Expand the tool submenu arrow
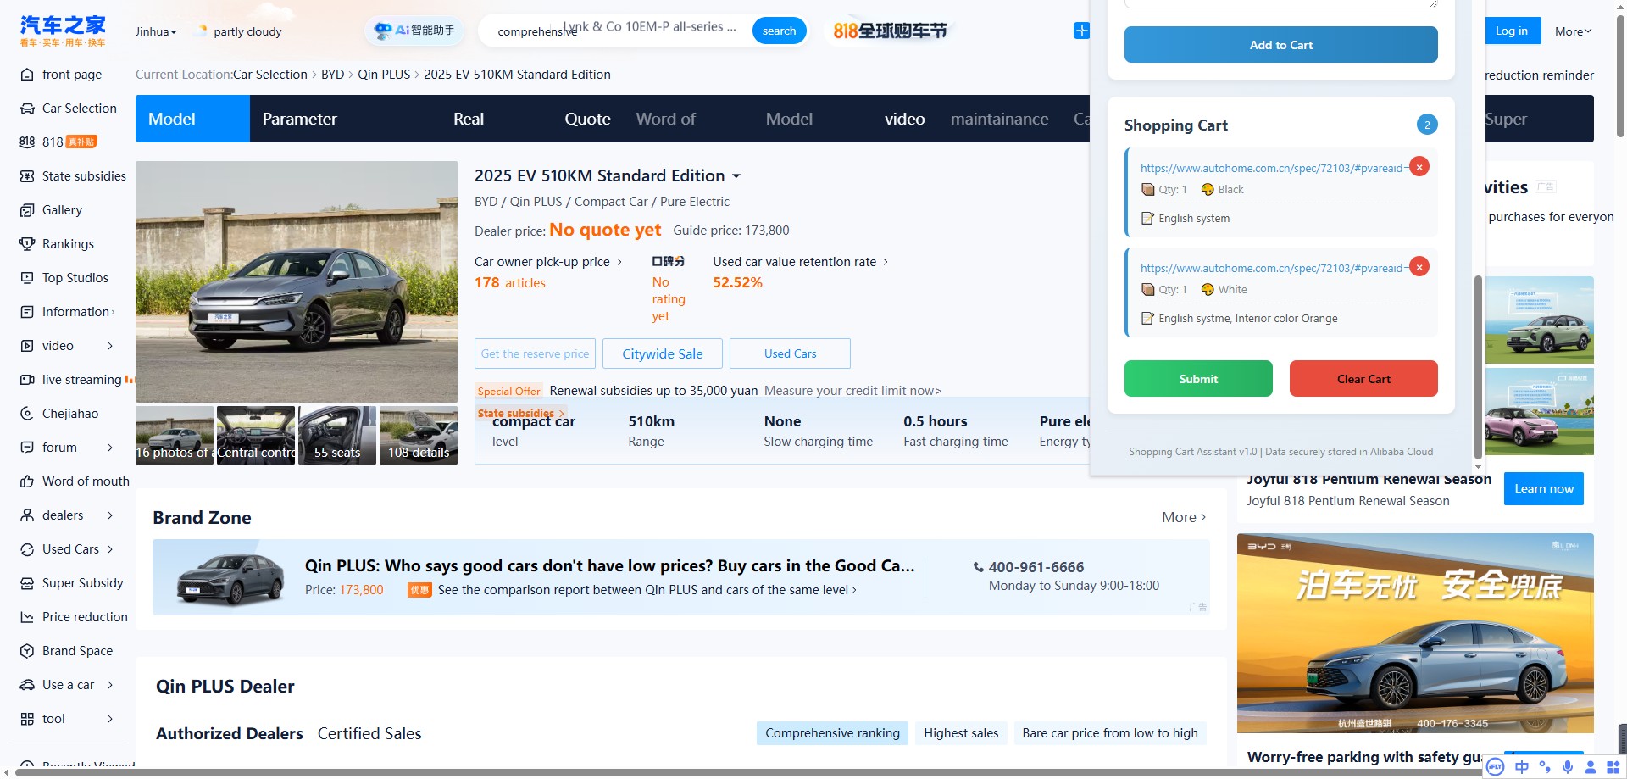 [110, 719]
